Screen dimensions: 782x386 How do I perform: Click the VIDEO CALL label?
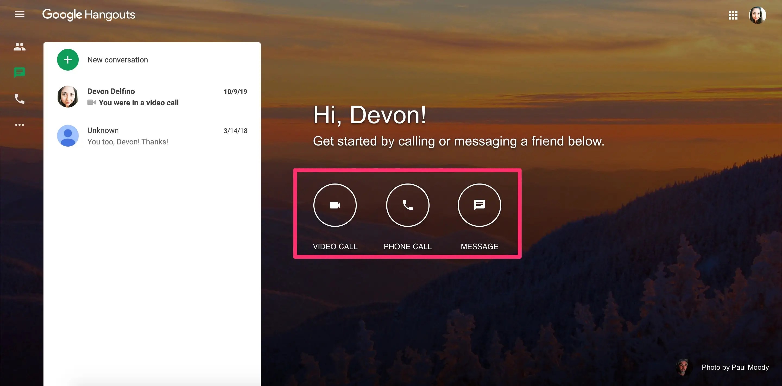335,246
